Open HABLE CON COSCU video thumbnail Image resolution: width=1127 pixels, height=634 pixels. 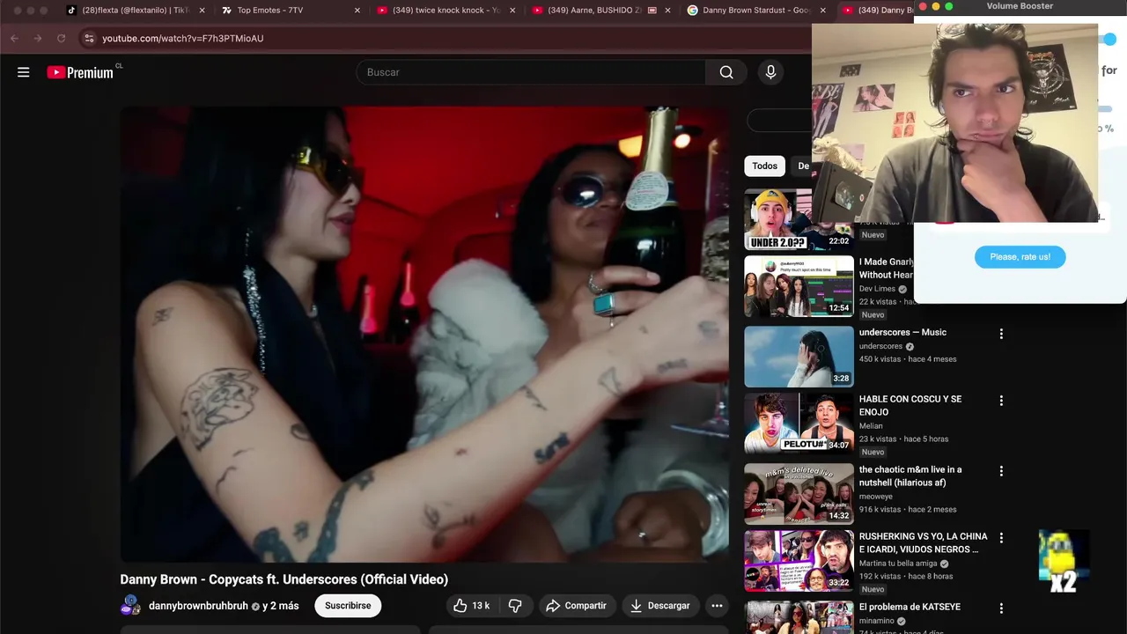[x=799, y=424]
